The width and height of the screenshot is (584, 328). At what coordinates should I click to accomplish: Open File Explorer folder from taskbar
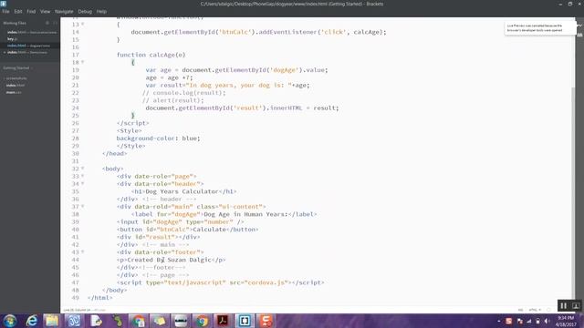[52, 321]
